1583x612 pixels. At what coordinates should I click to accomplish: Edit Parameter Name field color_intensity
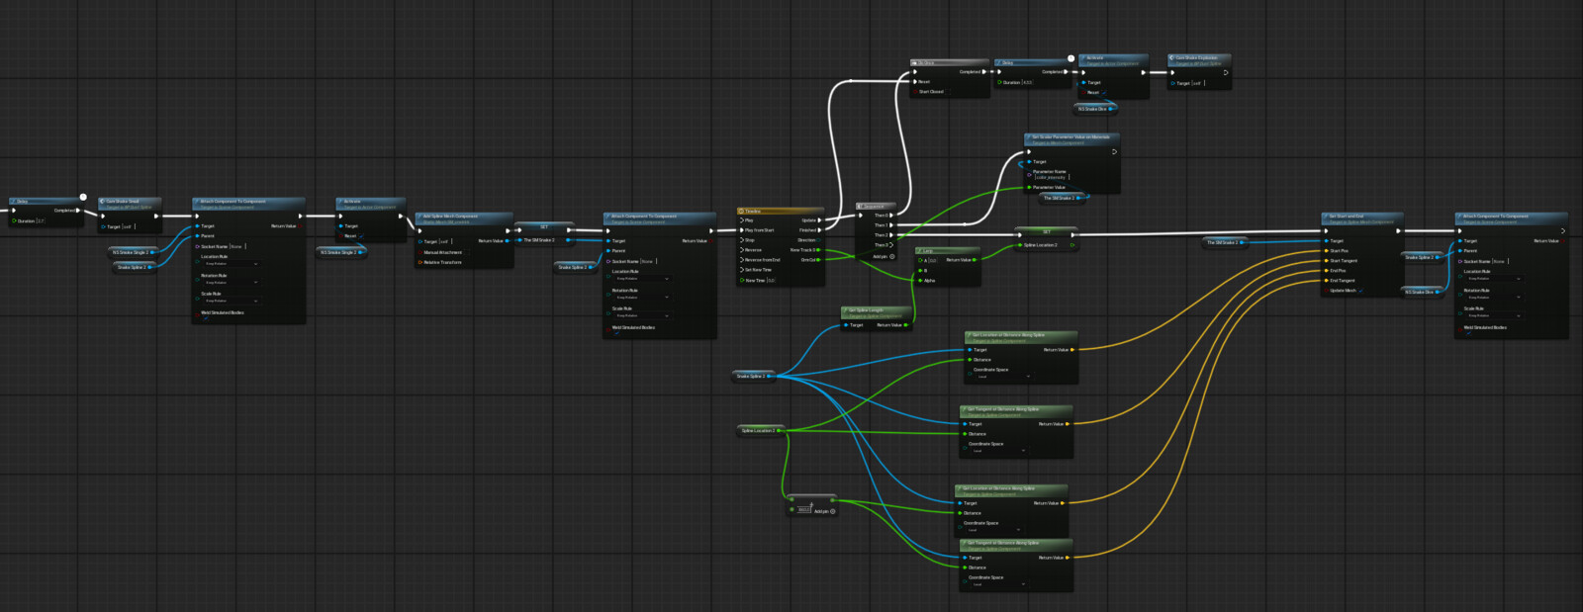click(x=1052, y=177)
